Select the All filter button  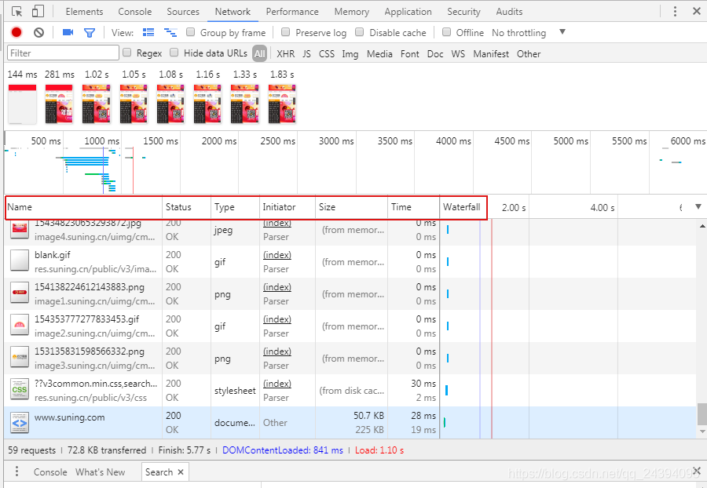(x=259, y=53)
